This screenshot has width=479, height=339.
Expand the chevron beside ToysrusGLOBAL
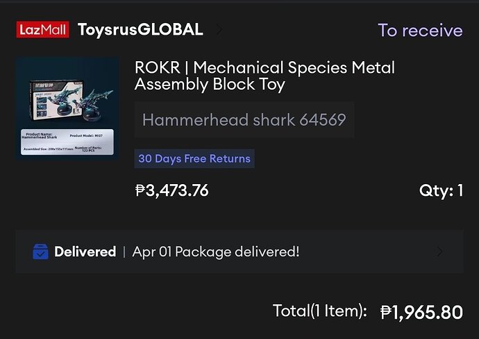point(219,30)
